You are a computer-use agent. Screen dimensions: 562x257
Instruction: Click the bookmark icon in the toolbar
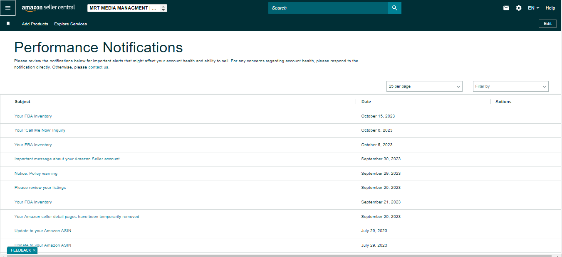tap(8, 24)
